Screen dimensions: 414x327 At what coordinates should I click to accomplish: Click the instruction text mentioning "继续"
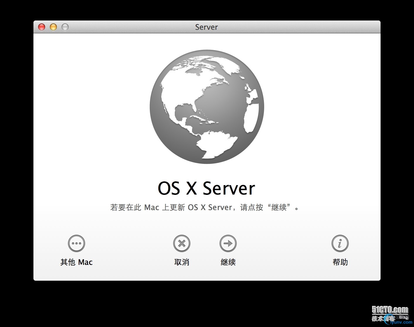[x=205, y=207]
